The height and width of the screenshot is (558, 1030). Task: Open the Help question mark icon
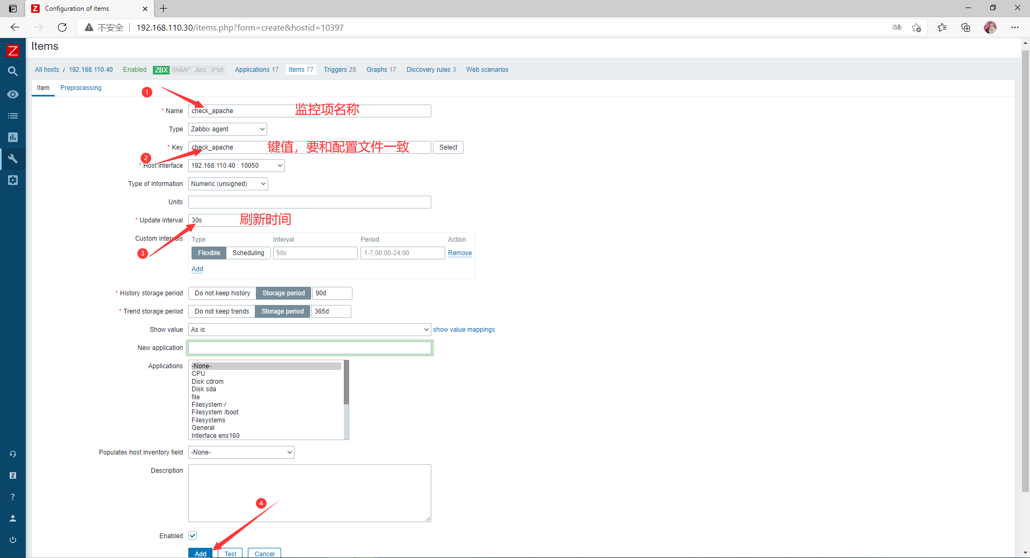[13, 497]
